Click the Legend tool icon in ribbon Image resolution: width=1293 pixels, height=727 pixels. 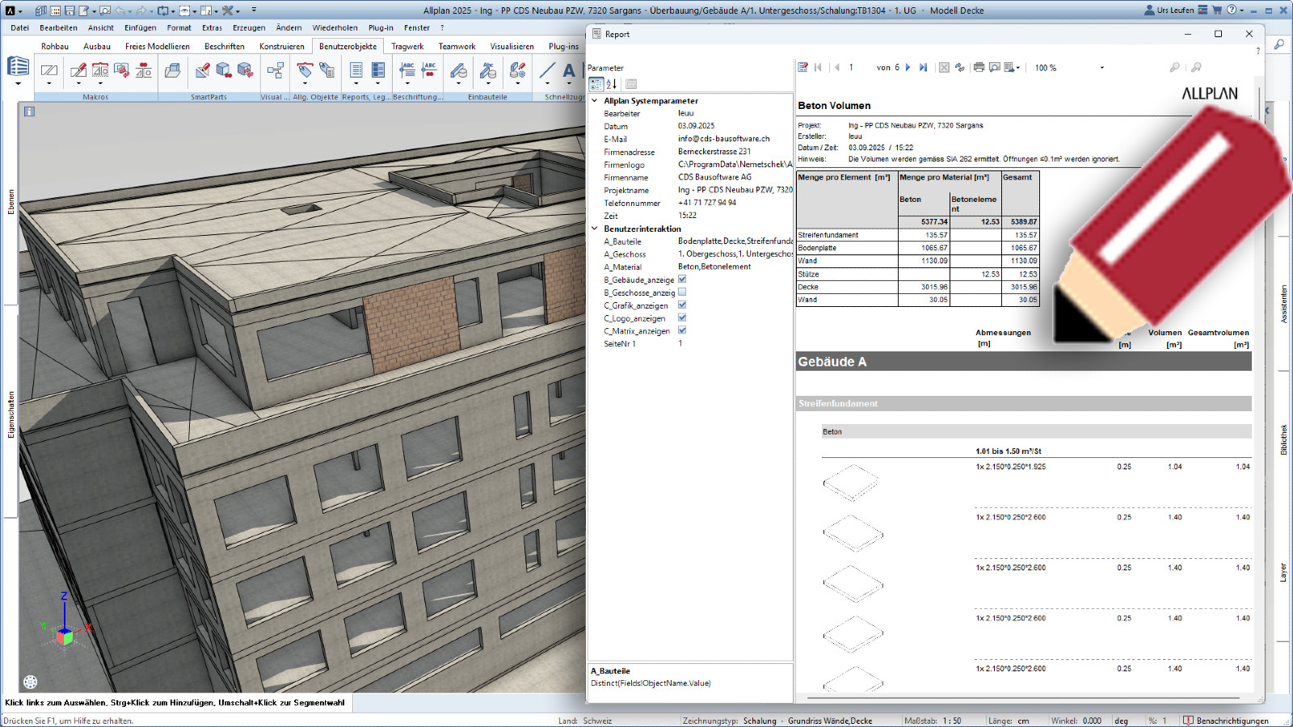click(x=377, y=72)
